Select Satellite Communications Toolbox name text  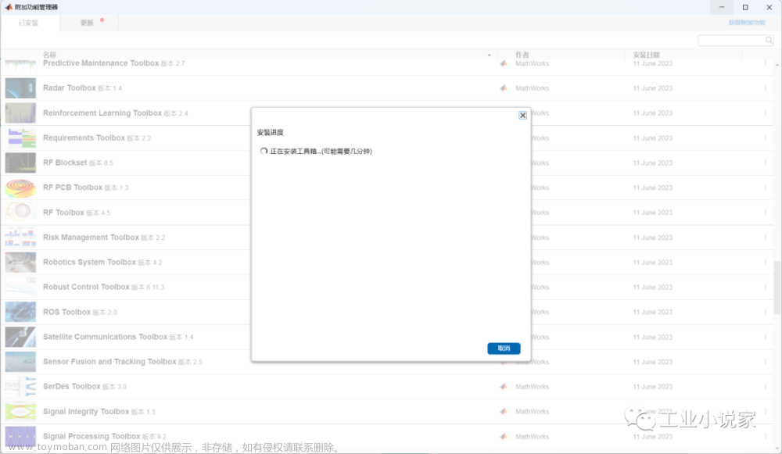(x=106, y=338)
